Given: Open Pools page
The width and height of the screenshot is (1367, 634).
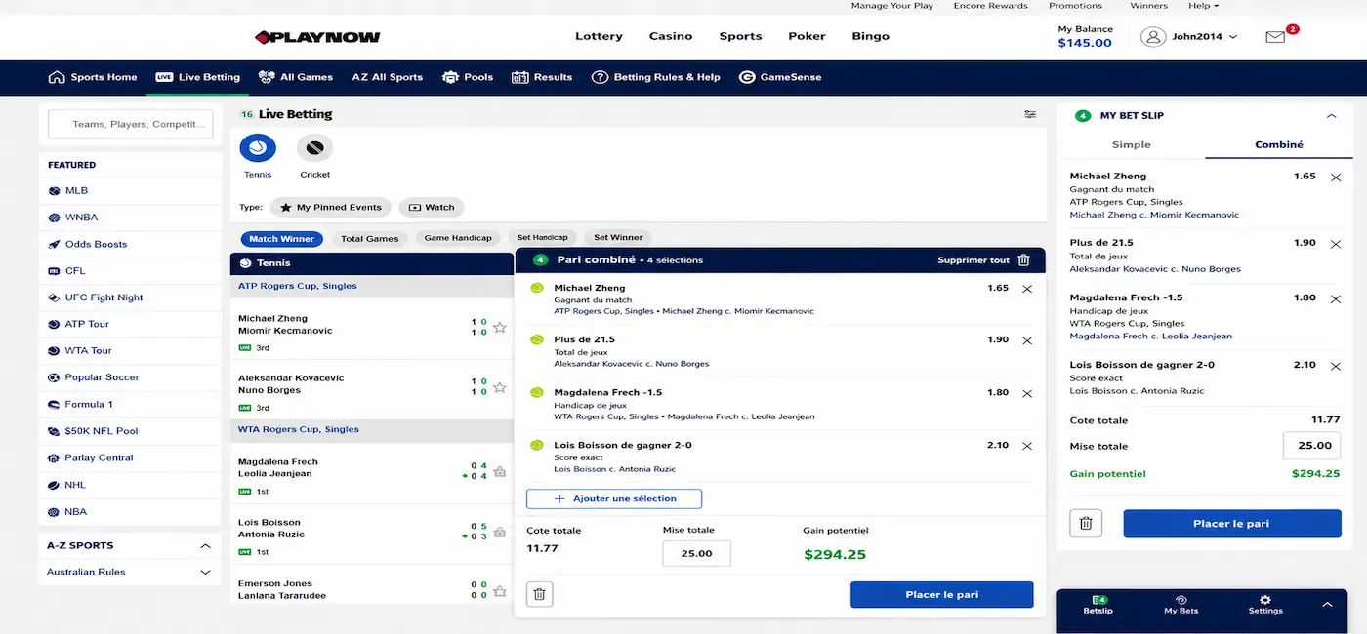Looking at the screenshot, I should pyautogui.click(x=468, y=77).
